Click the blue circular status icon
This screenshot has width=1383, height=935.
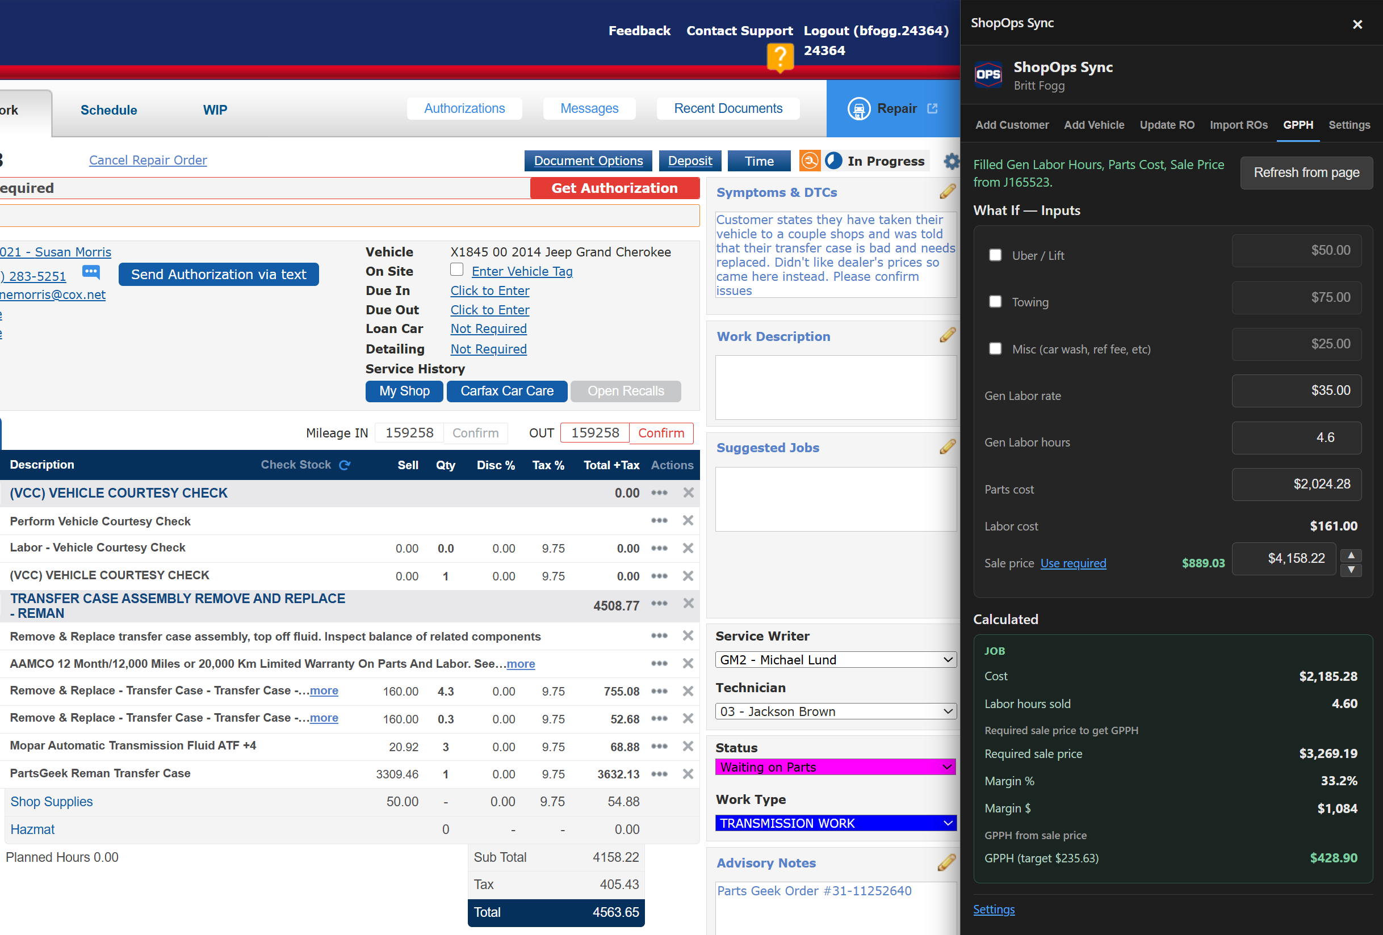[x=833, y=161]
